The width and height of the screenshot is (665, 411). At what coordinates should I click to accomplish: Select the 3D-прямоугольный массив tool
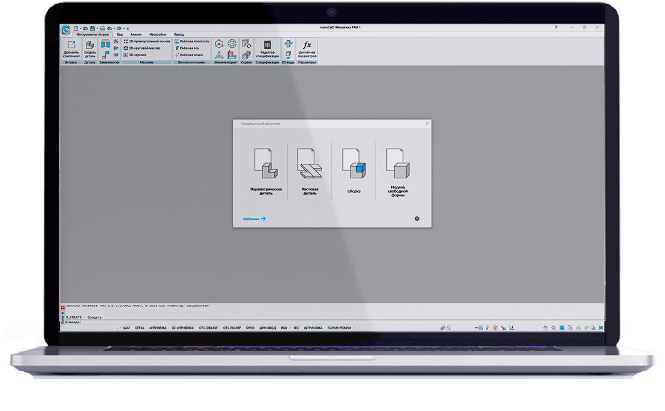(147, 41)
